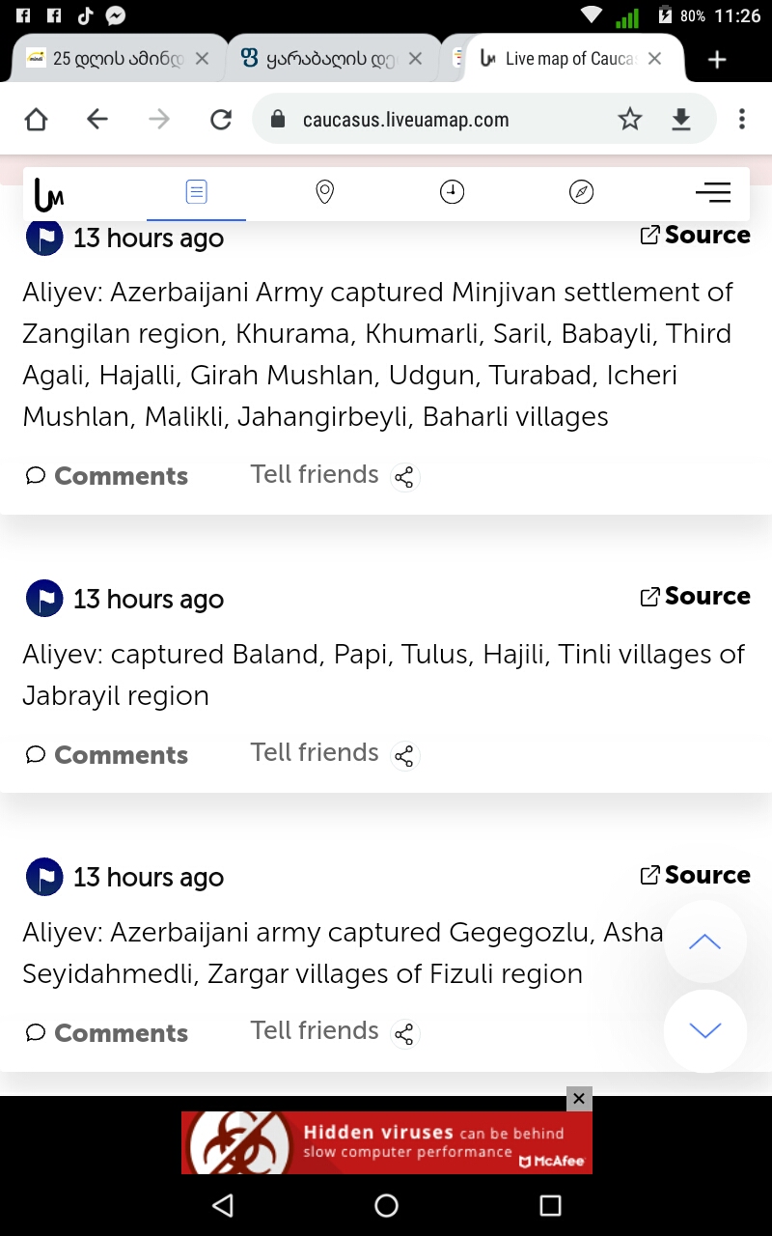Open the Liveuamap logo home link
Image resolution: width=772 pixels, height=1236 pixels.
click(49, 193)
